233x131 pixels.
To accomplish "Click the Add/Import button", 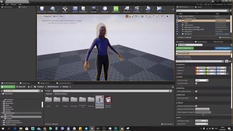I will tap(8, 87).
